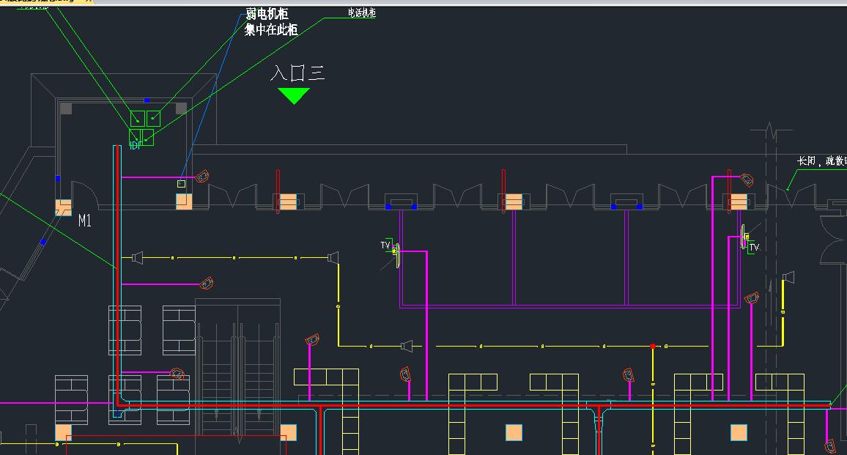Select the camera symbol below the right-side speaker
Screen dimensions: 847x455
752,297
